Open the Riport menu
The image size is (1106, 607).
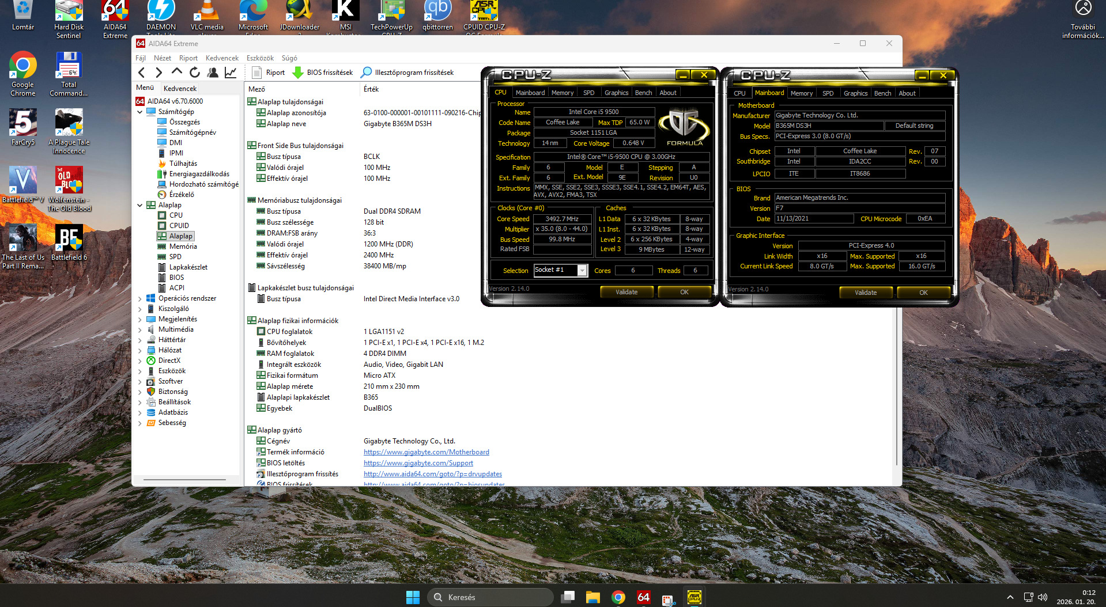pos(188,58)
